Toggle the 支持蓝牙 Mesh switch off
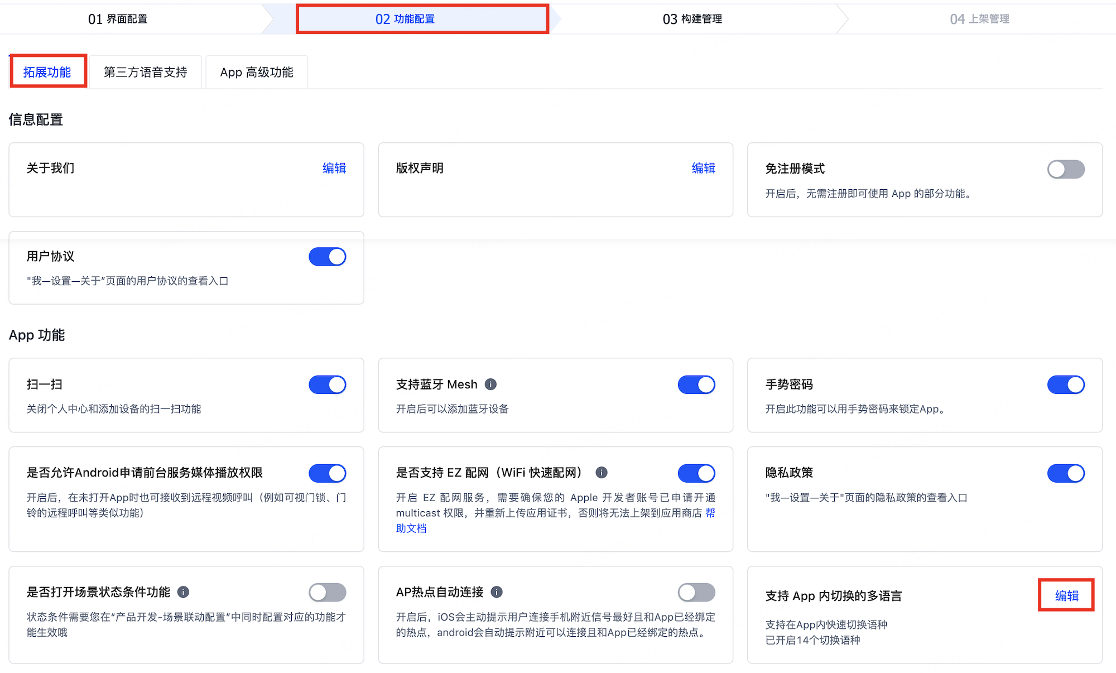1116x673 pixels. [696, 384]
